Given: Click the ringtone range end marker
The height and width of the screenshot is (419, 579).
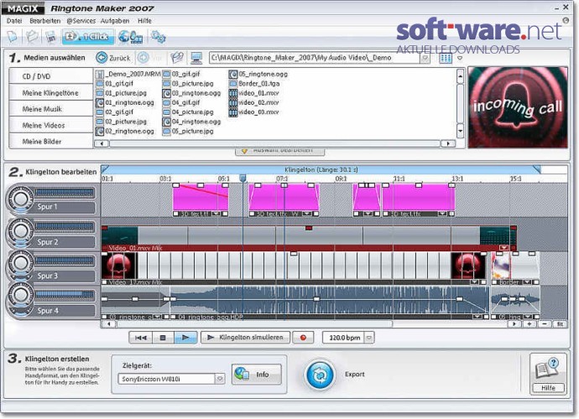Looking at the screenshot, I should point(537,169).
